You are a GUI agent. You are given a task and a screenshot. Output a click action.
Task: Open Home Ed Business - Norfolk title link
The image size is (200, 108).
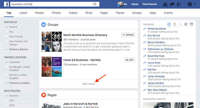[82, 60]
